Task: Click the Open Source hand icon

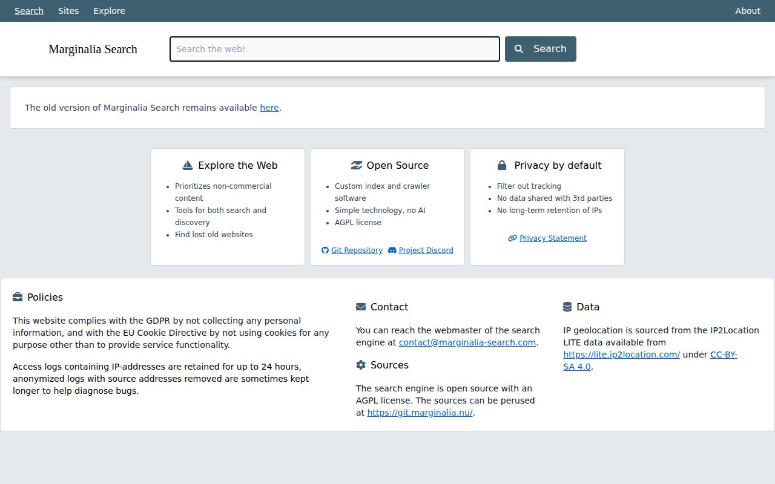Action: click(x=356, y=165)
